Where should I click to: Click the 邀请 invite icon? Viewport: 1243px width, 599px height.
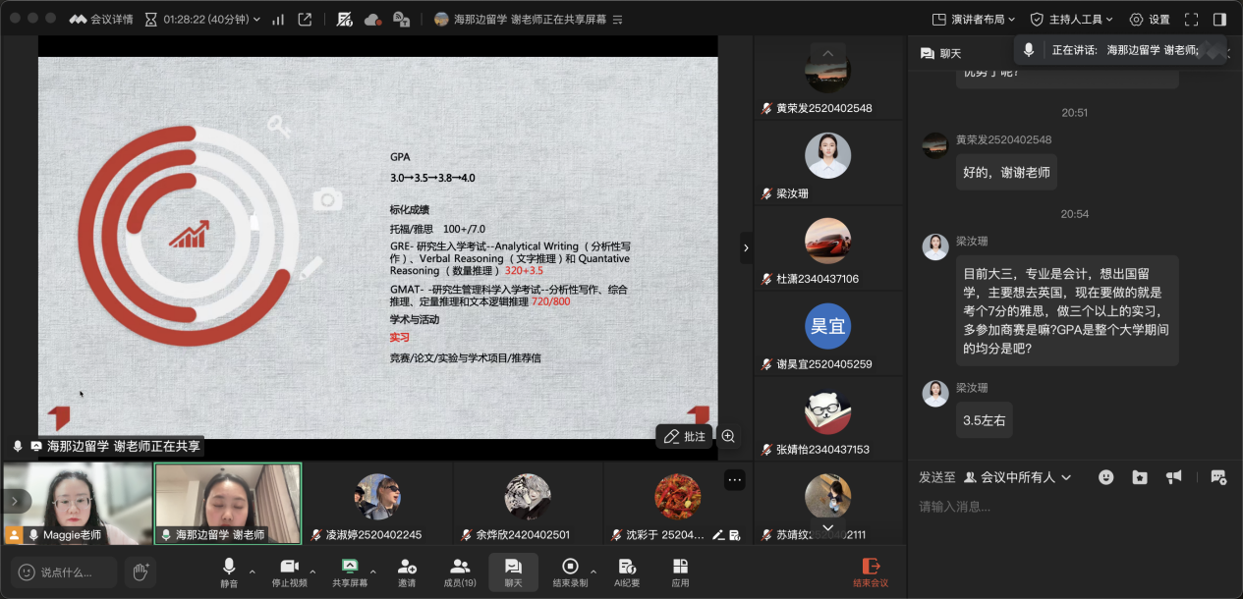point(407,572)
